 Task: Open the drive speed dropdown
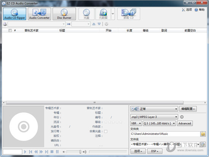tap(81, 24)
